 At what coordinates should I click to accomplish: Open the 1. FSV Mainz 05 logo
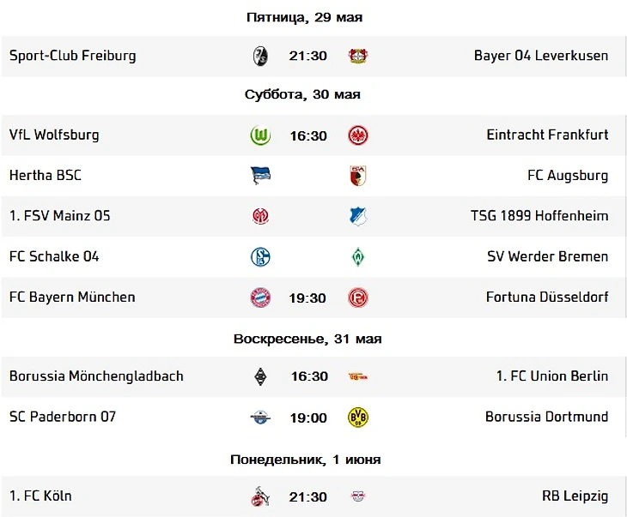click(260, 216)
